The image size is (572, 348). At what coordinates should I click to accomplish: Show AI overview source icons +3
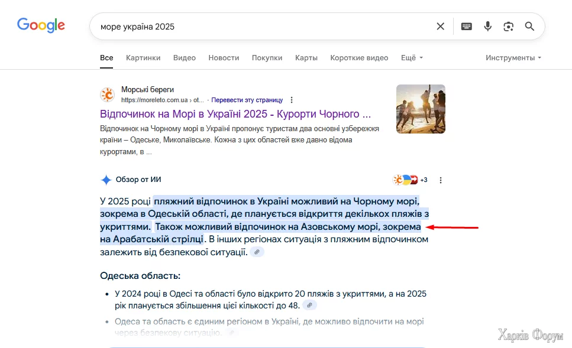(410, 180)
